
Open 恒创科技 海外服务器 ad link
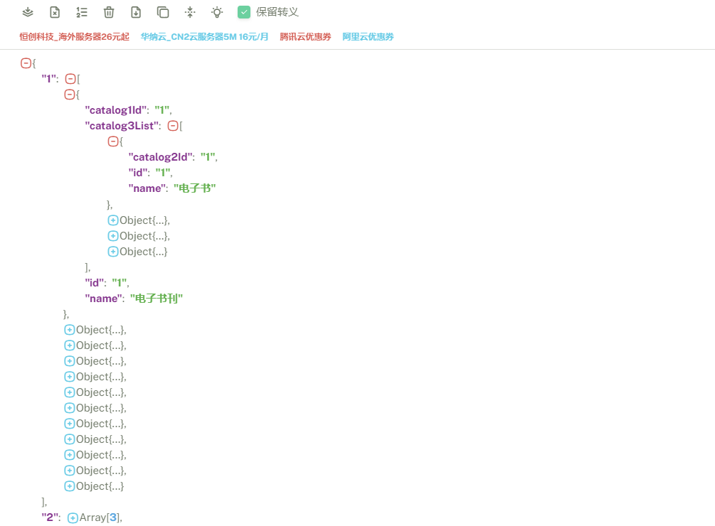[x=75, y=37]
